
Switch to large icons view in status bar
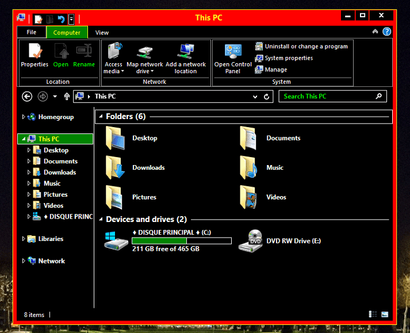(385, 315)
